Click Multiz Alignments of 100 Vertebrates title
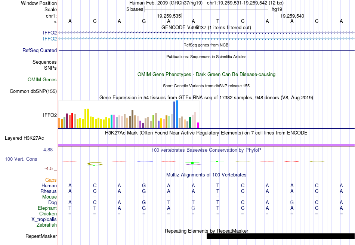The height and width of the screenshot is (245, 355). point(206,175)
